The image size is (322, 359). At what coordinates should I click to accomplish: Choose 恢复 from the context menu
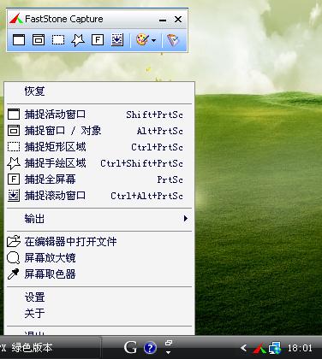[99, 91]
